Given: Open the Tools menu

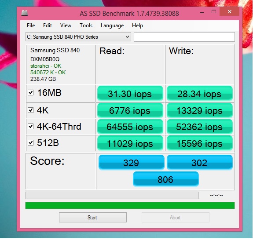Looking at the screenshot, I should pyautogui.click(x=86, y=25).
